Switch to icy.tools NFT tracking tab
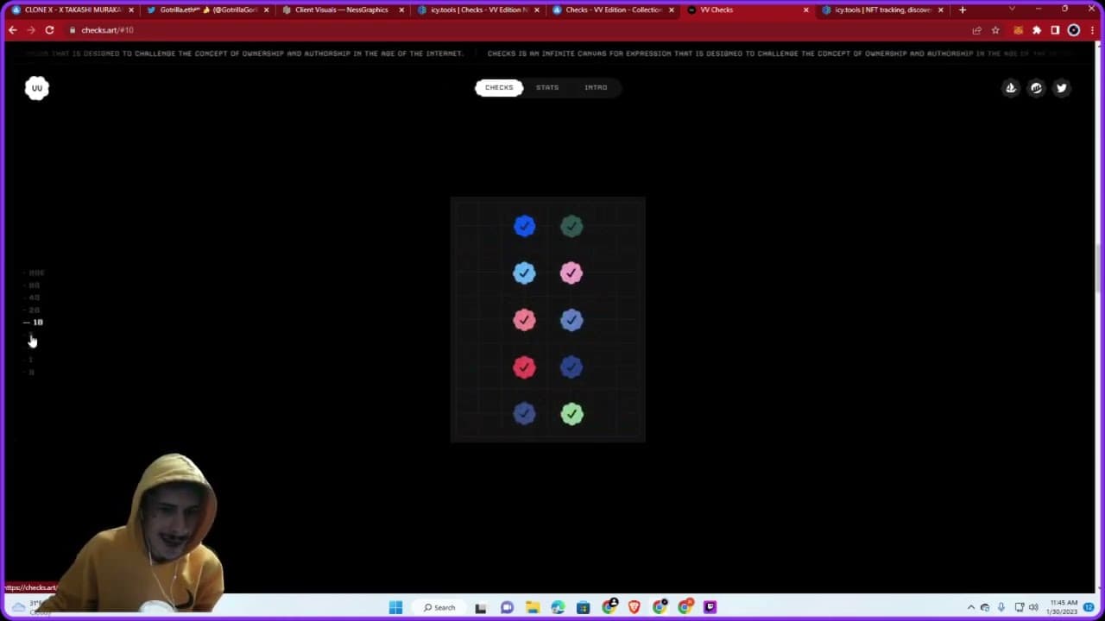 (x=881, y=9)
